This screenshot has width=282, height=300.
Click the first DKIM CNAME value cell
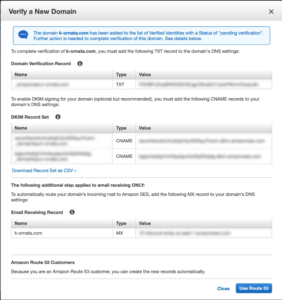pos(204,141)
